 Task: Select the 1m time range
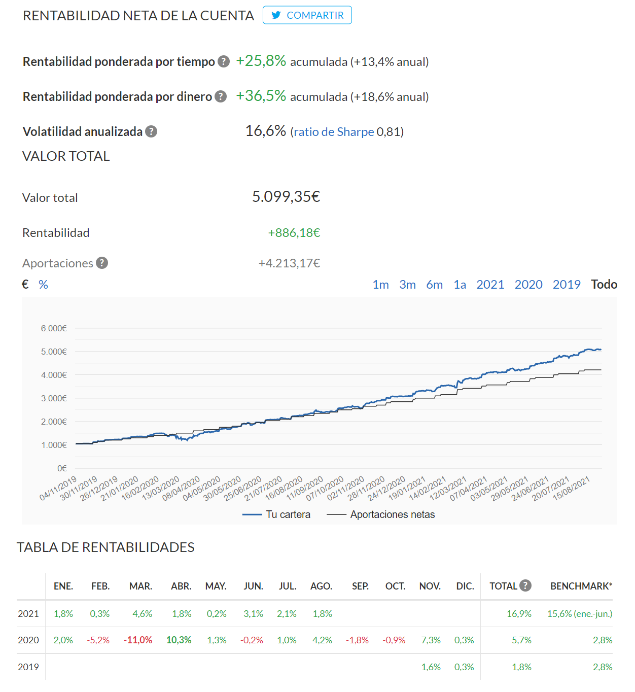381,284
